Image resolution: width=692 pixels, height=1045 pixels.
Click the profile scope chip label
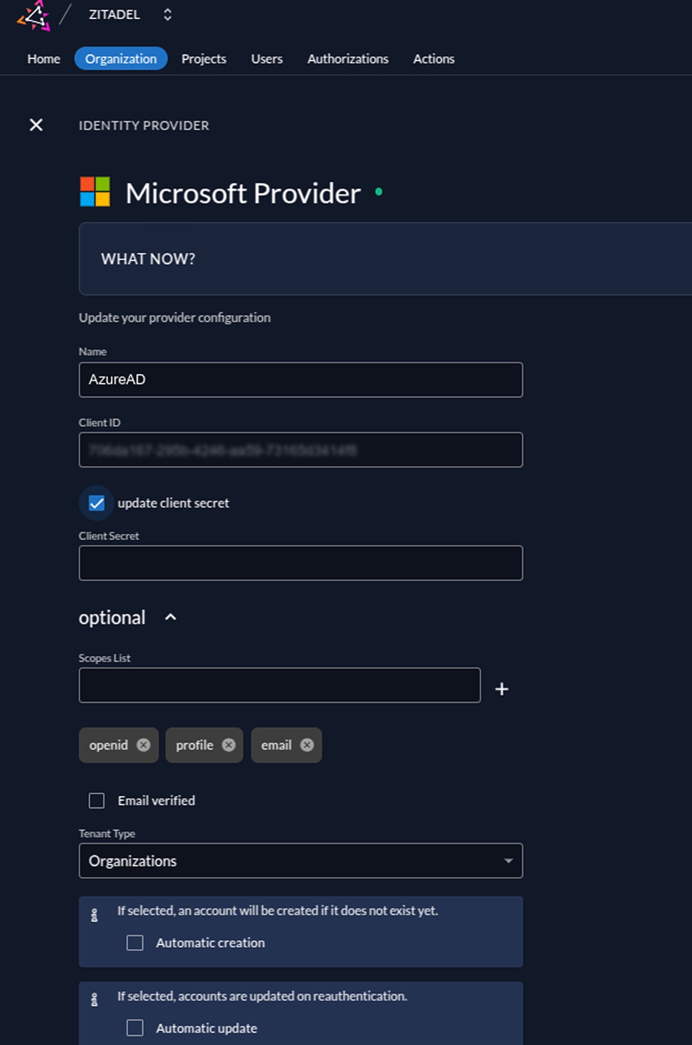tap(194, 745)
